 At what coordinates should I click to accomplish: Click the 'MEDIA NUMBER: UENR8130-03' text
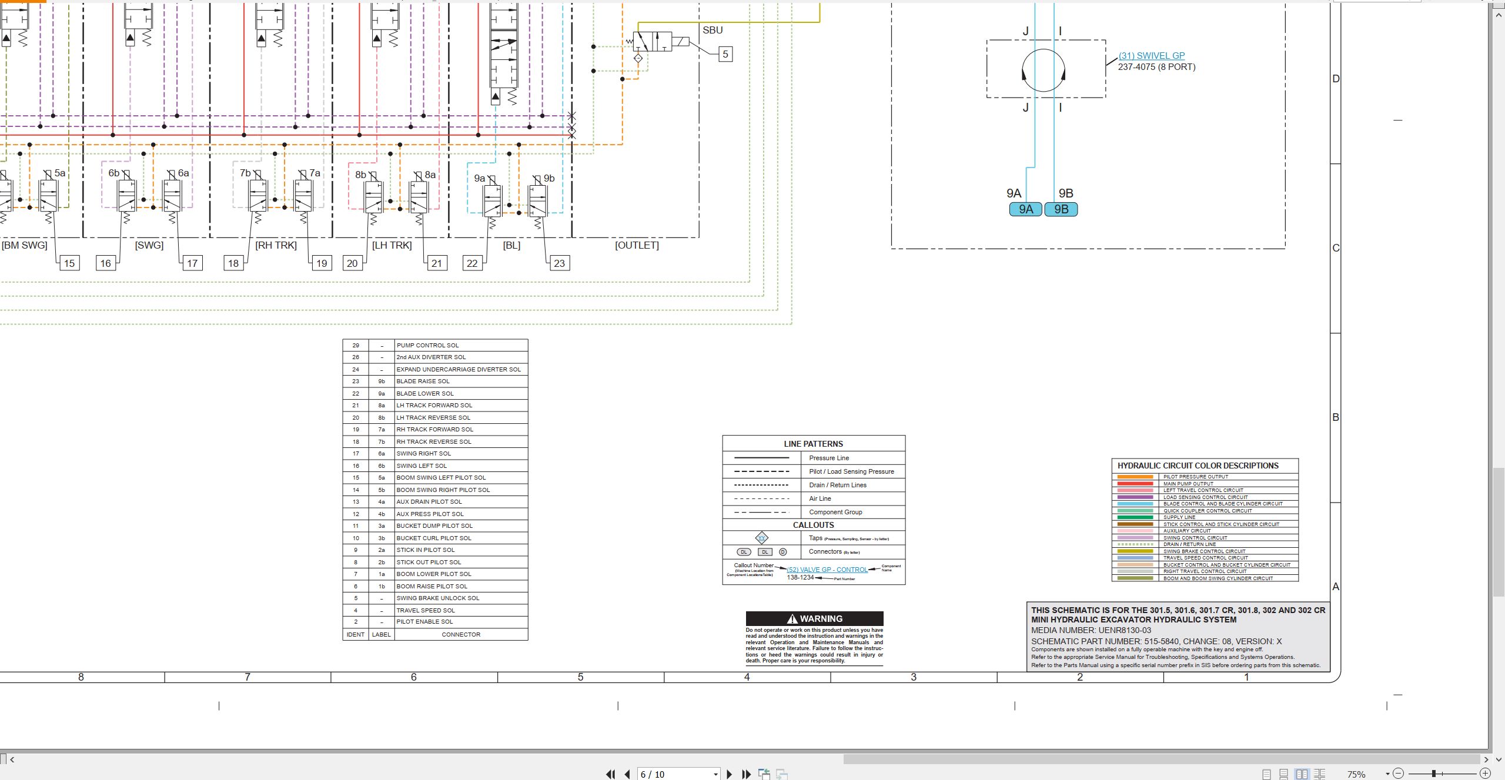[1091, 630]
